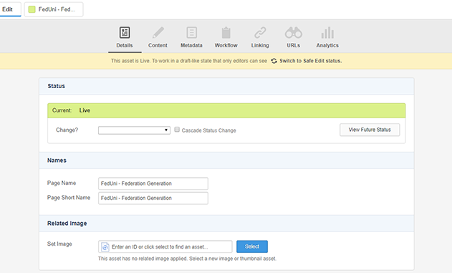
Task: Open the Details screen icon
Action: click(x=125, y=32)
